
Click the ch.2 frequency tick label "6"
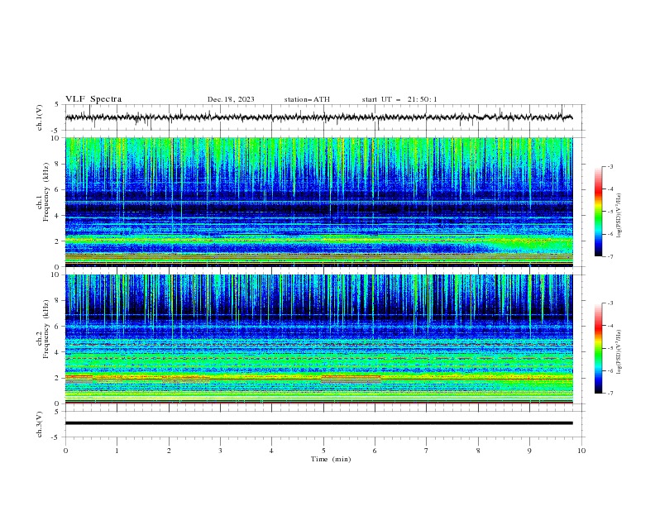click(59, 327)
